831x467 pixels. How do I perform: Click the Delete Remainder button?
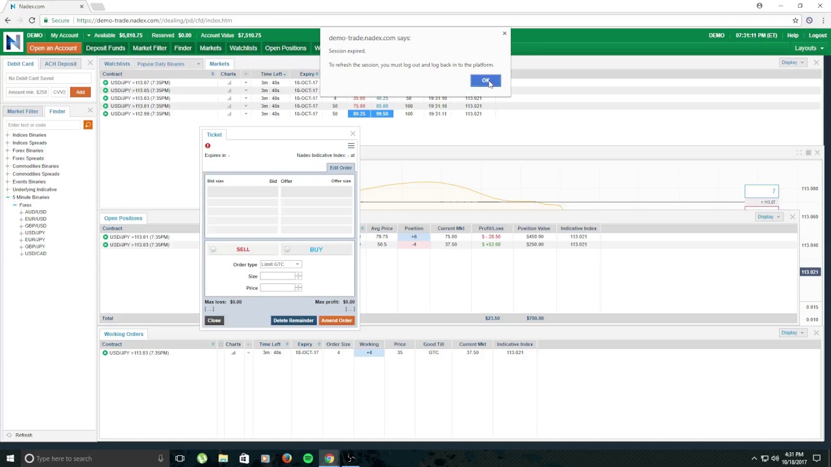[x=293, y=320]
